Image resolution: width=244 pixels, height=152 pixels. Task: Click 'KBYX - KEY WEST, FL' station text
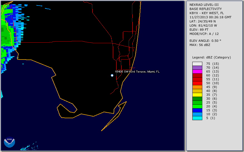tap(207, 13)
